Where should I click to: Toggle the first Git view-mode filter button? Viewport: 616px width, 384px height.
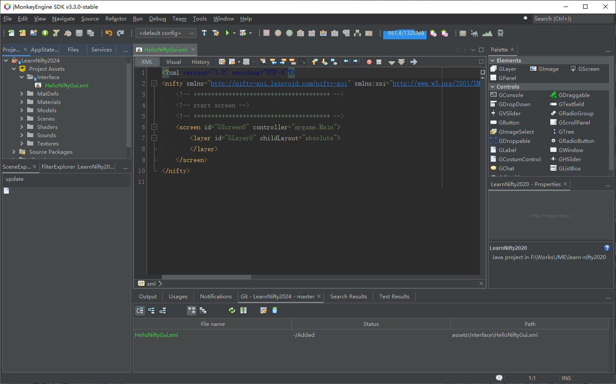click(140, 311)
